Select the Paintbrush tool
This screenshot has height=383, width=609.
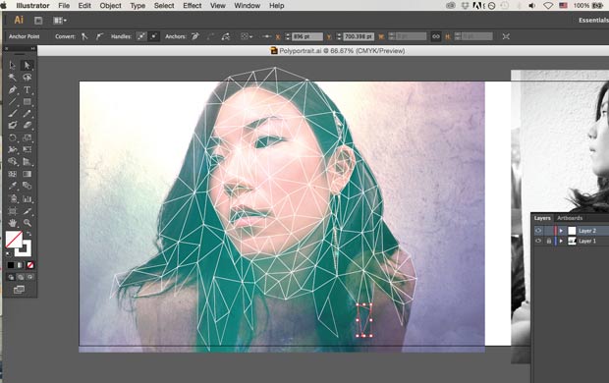(x=13, y=113)
